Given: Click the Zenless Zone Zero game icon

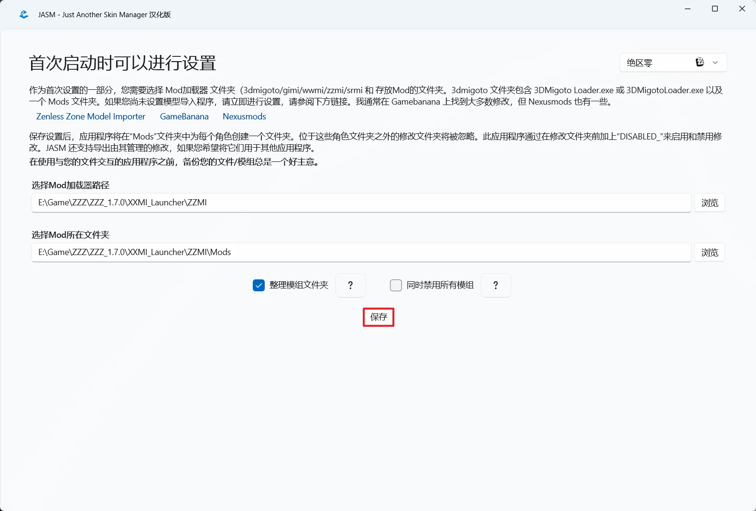Looking at the screenshot, I should pyautogui.click(x=700, y=62).
